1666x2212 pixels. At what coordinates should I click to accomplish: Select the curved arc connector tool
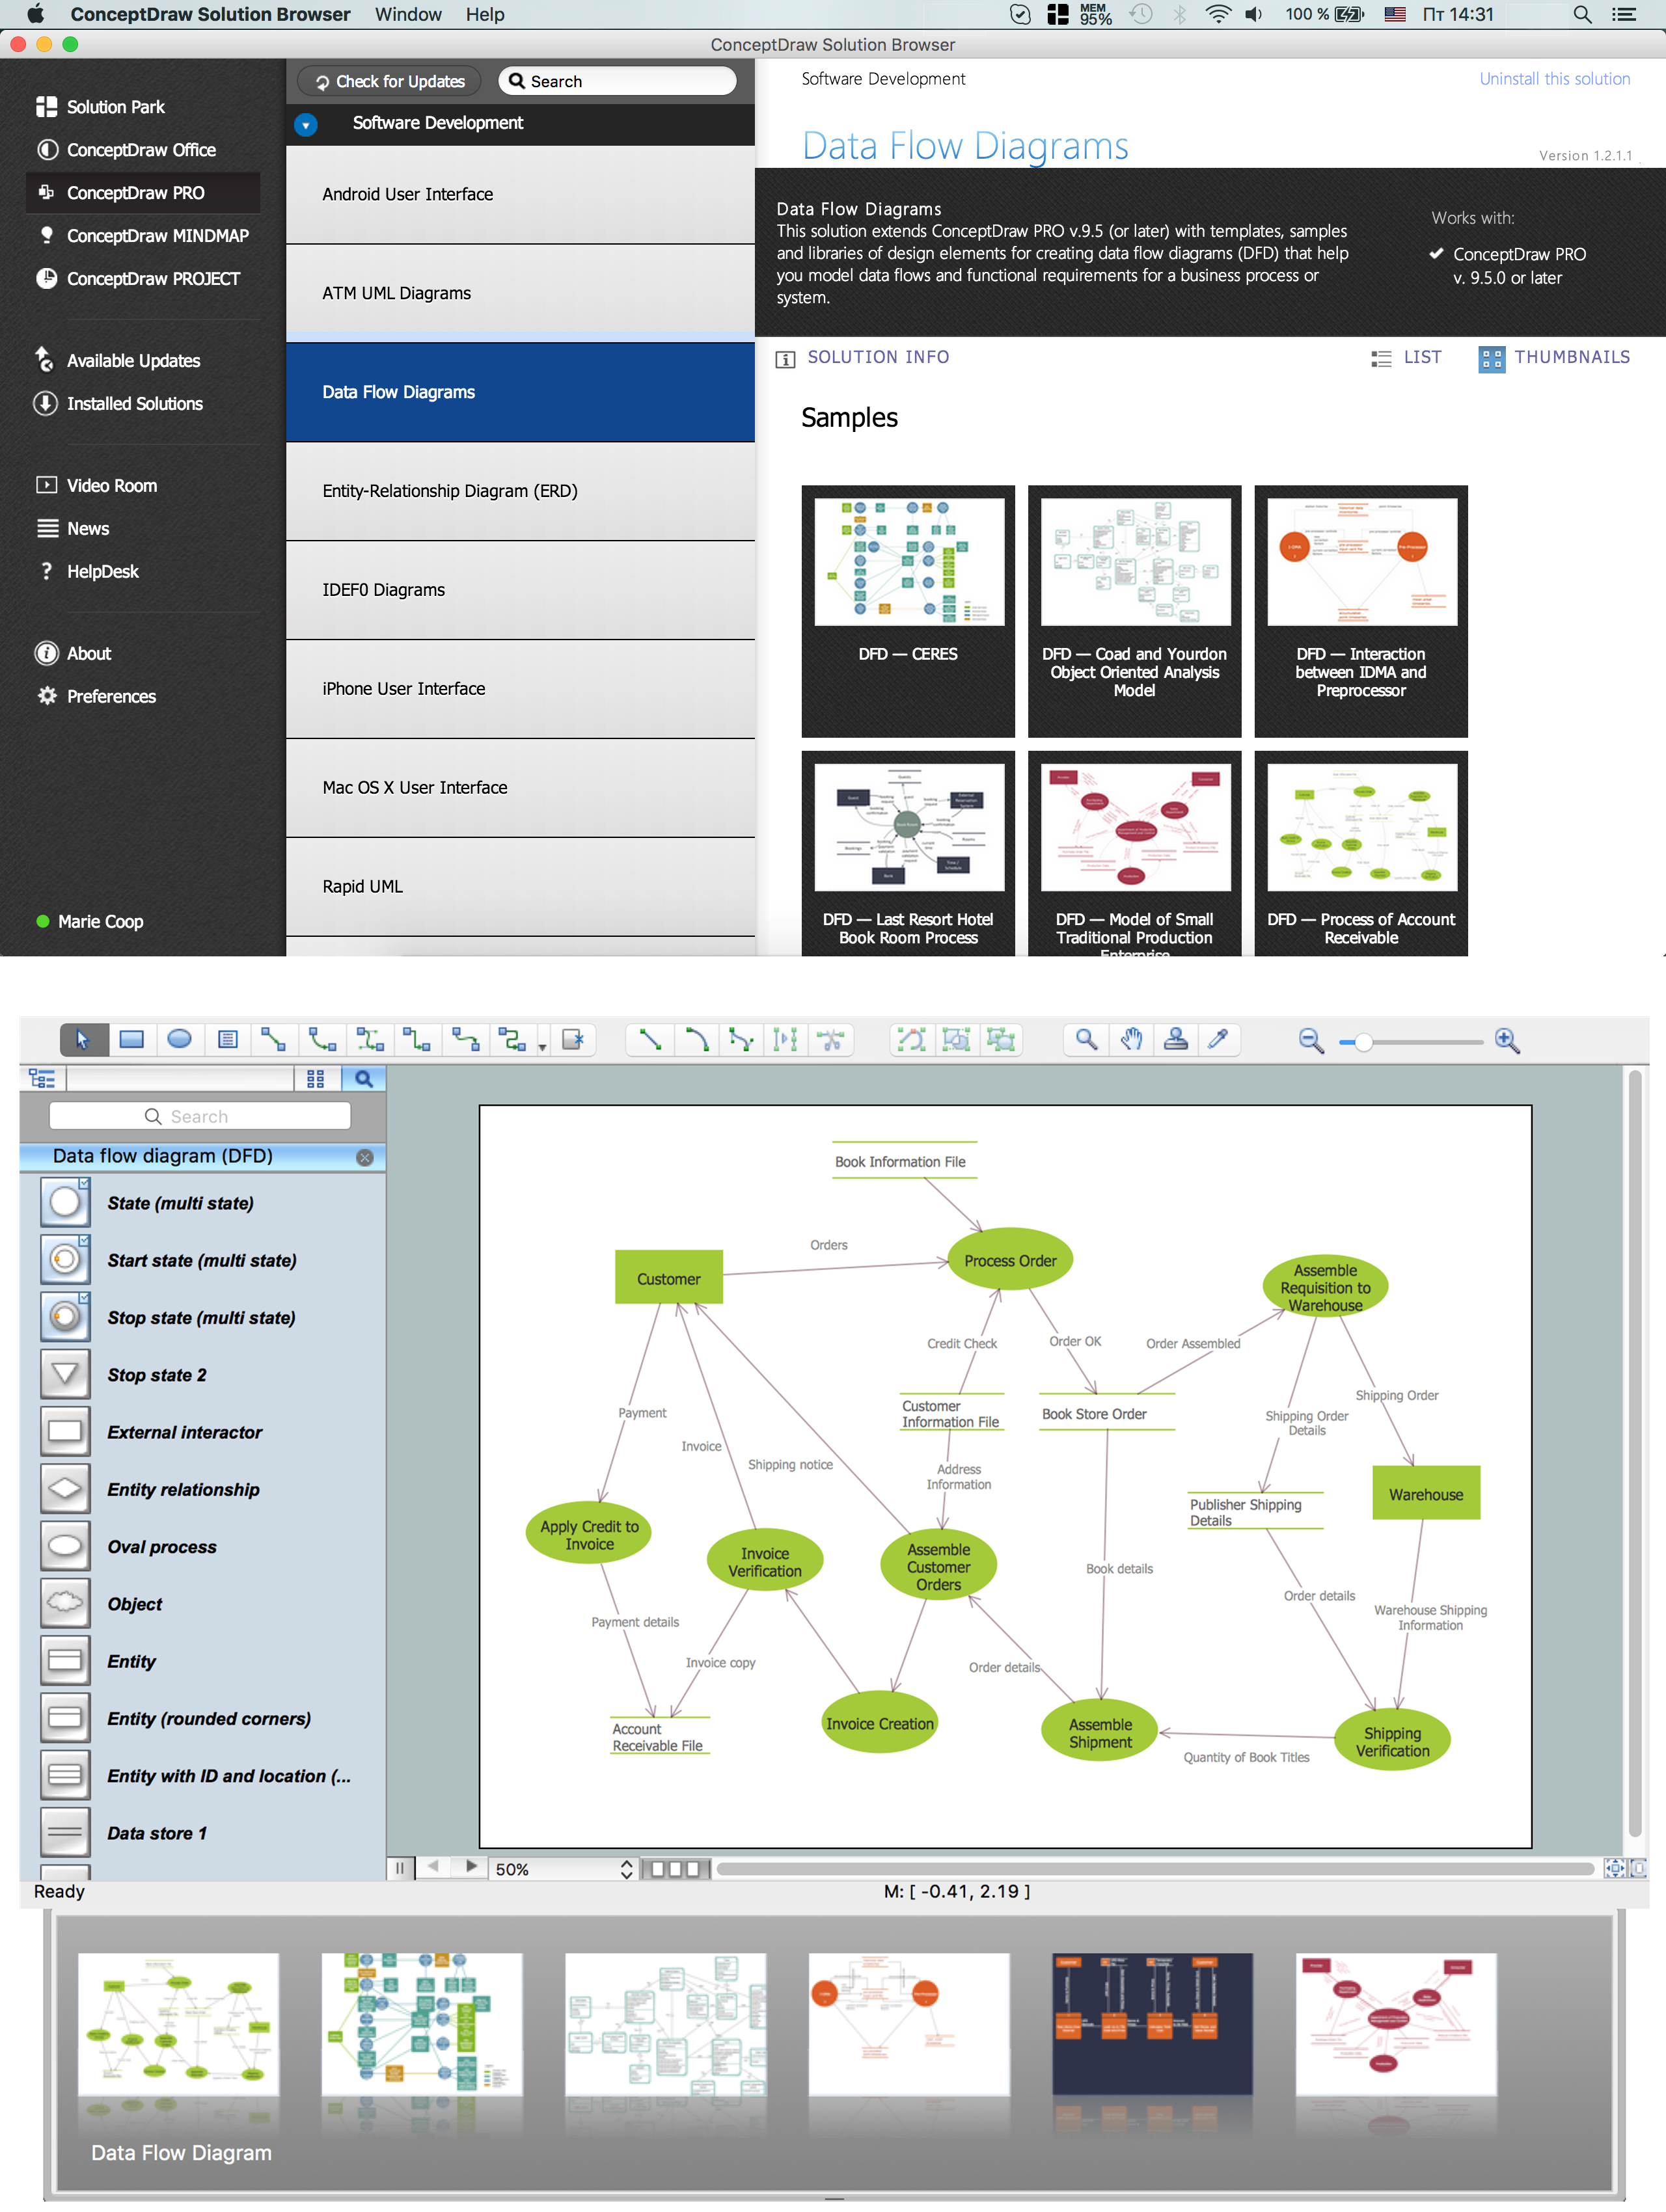[321, 1040]
